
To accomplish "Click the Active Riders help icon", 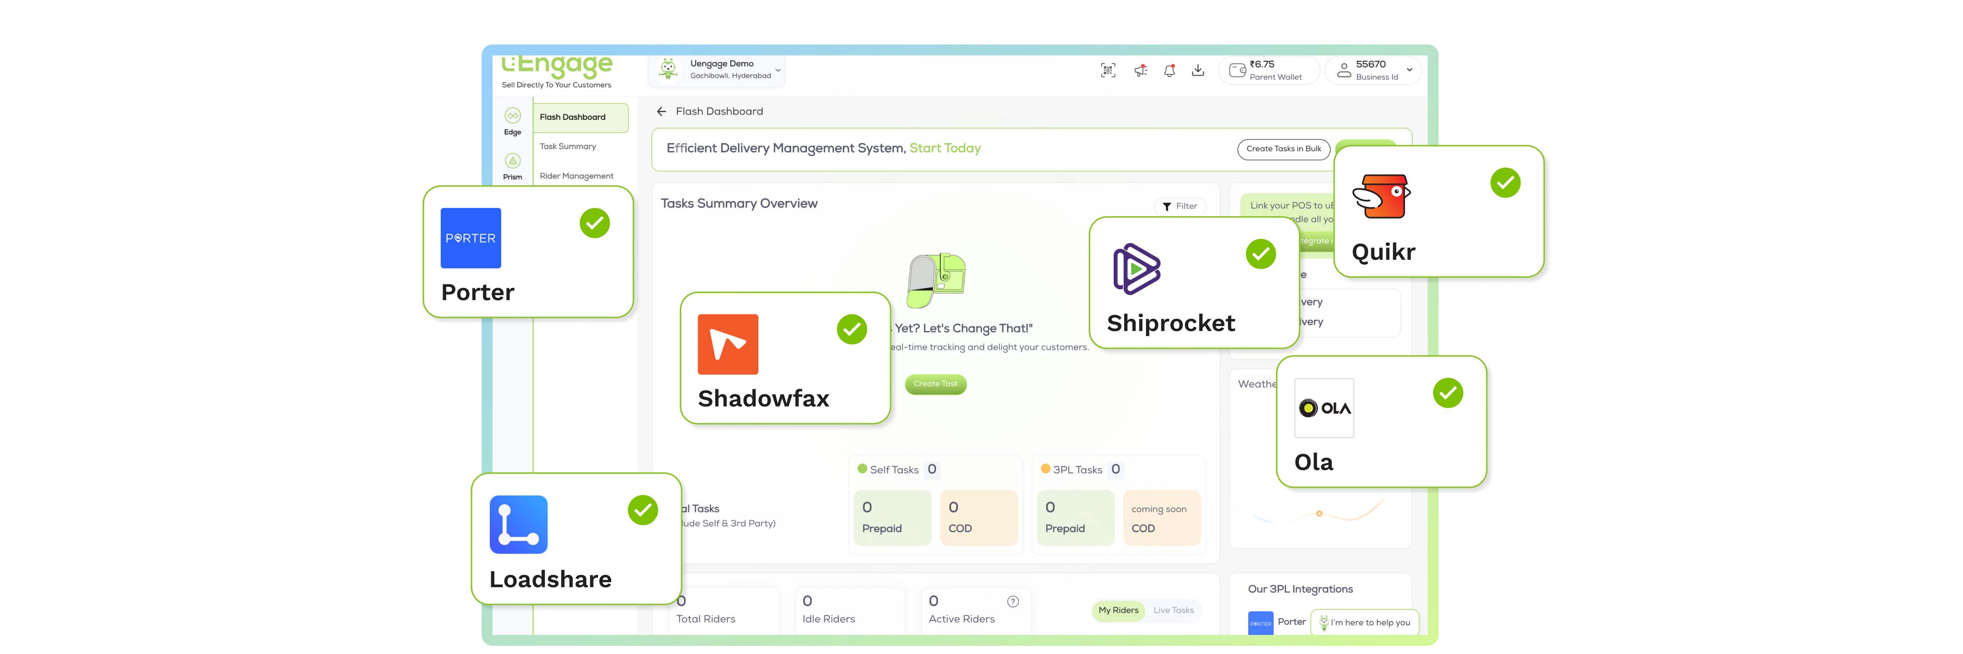I will 1013,601.
